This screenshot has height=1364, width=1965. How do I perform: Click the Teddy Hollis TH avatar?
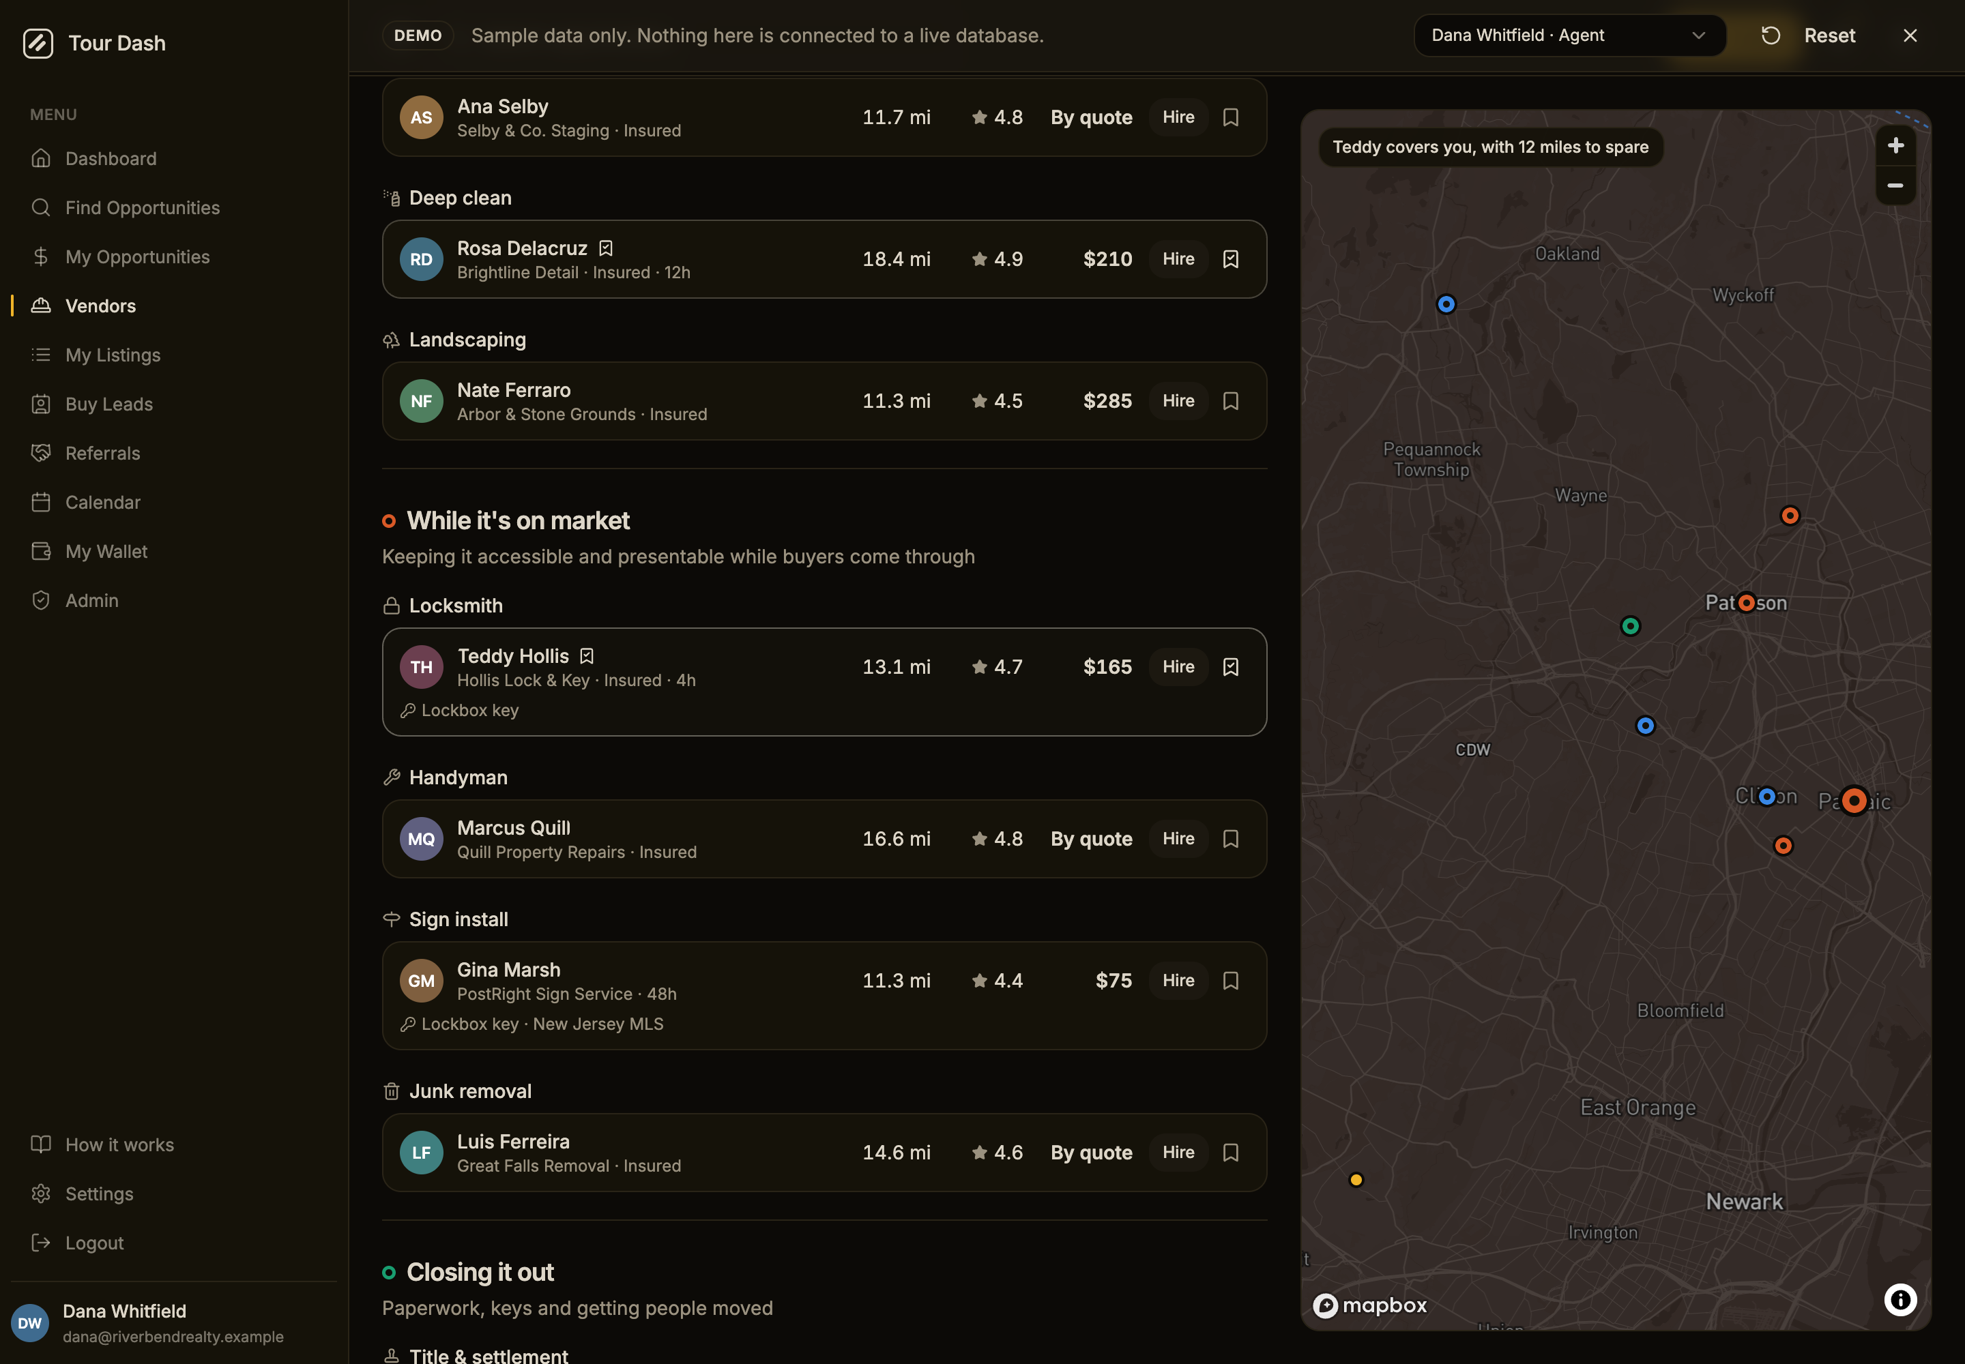[x=421, y=668]
